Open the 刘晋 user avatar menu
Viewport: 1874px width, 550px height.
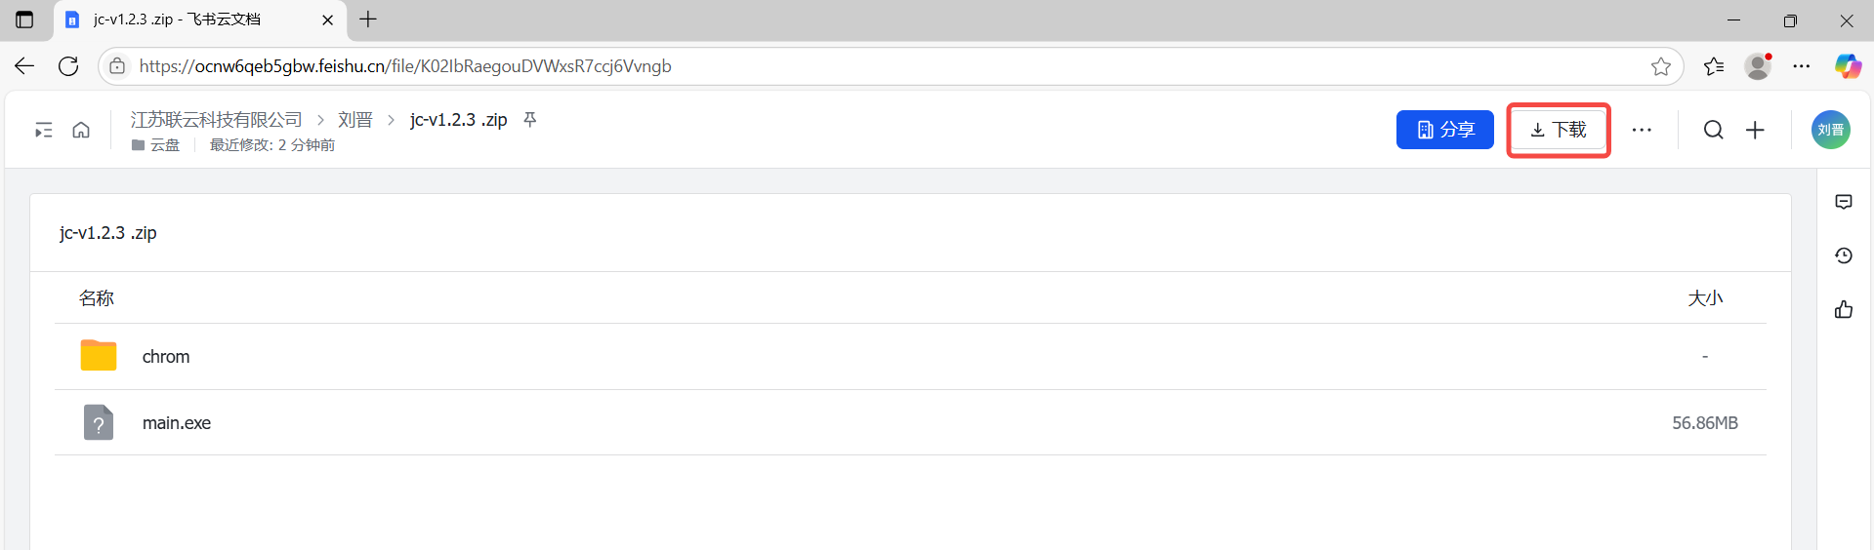(1831, 130)
